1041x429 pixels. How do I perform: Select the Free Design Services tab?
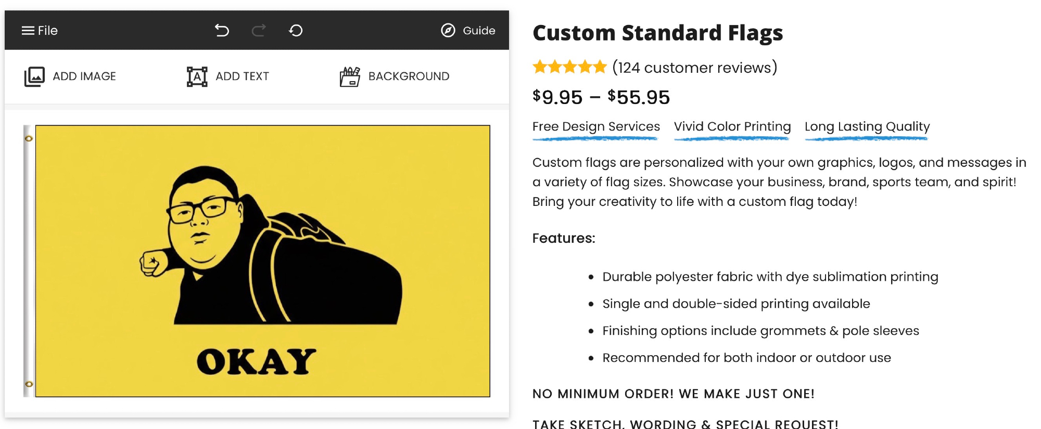coord(596,127)
